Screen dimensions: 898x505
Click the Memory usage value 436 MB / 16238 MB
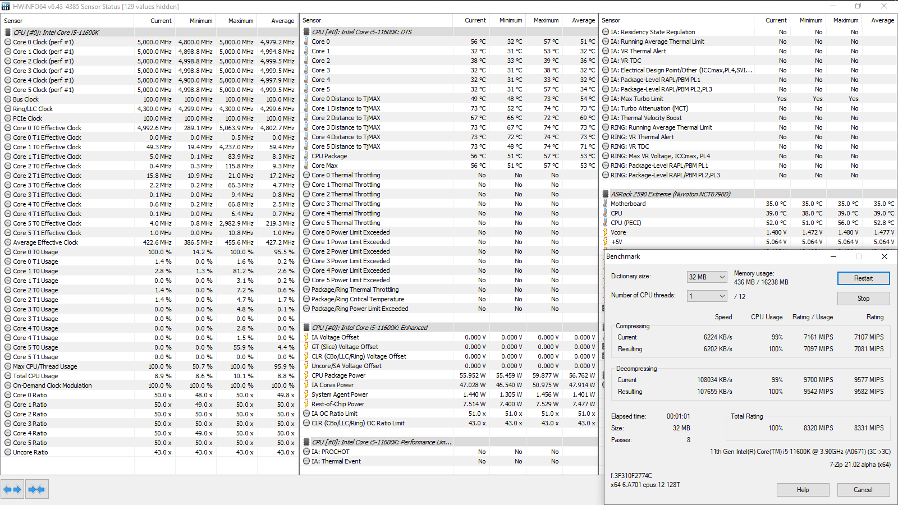761,282
